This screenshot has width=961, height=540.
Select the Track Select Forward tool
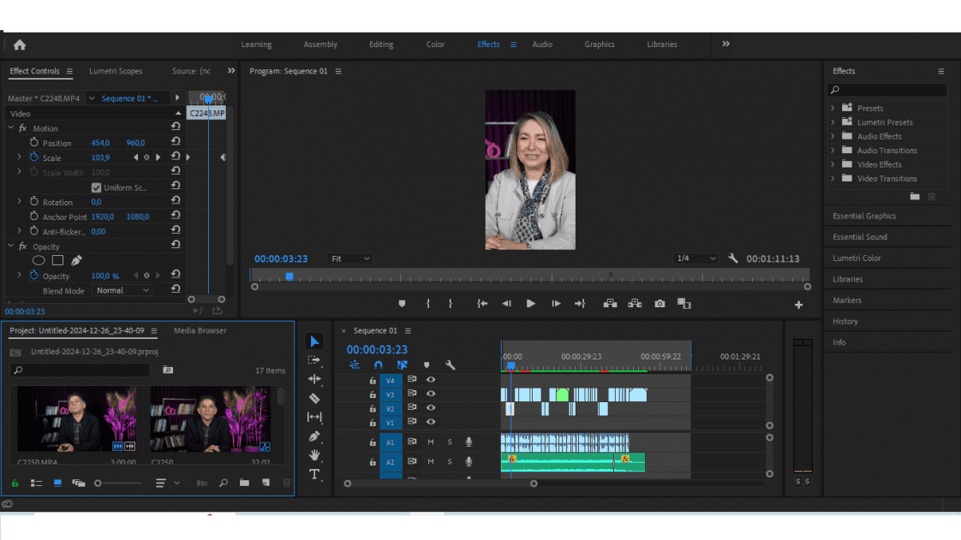pos(314,360)
